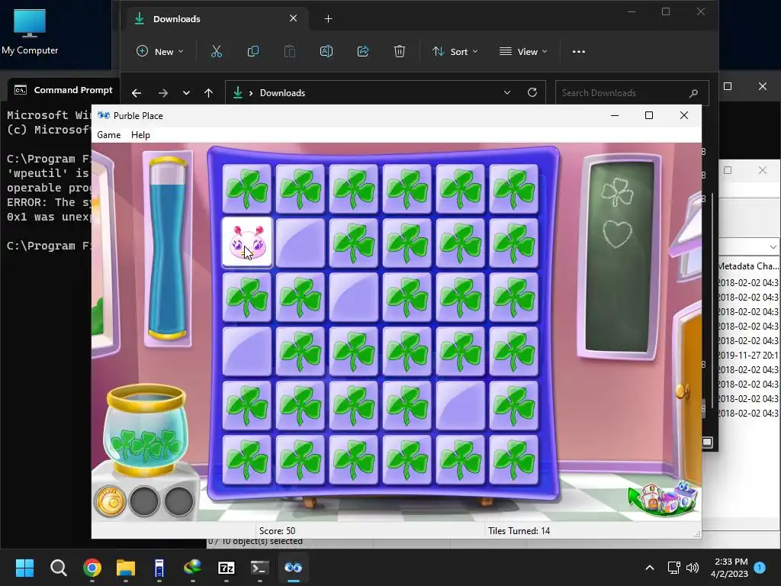The image size is (781, 586).
Task: Expand the address bar history dropdown
Action: (507, 92)
